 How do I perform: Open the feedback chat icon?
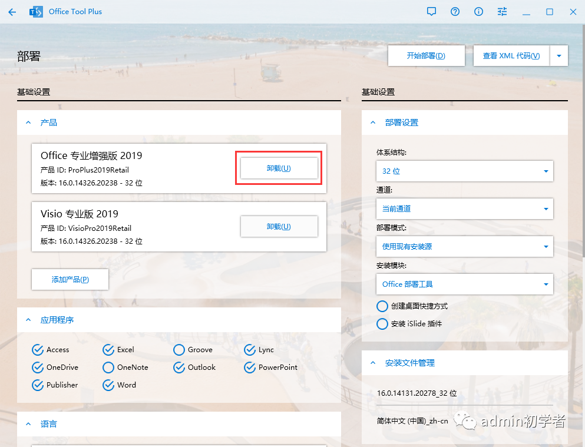[x=431, y=12]
